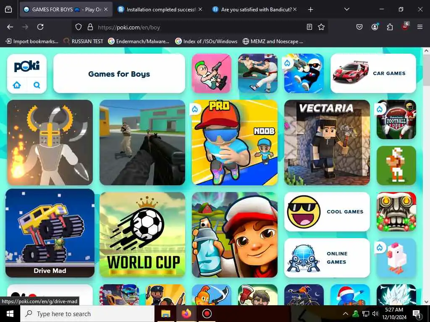
Task: Click the Games for Boys heading card
Action: (x=119, y=73)
